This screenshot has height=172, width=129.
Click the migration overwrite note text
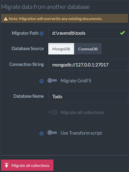pyautogui.click(x=55, y=19)
